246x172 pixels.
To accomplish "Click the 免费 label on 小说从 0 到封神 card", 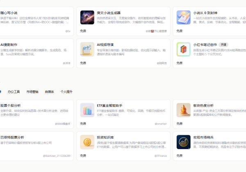I will pos(179,31).
